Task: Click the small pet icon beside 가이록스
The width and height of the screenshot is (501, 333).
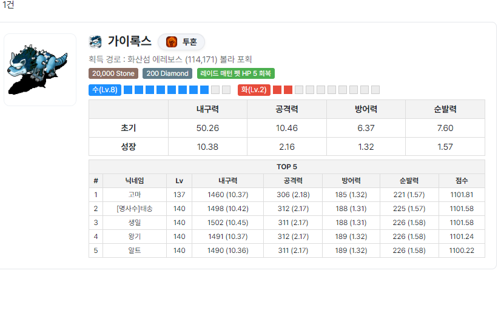Action: 95,42
